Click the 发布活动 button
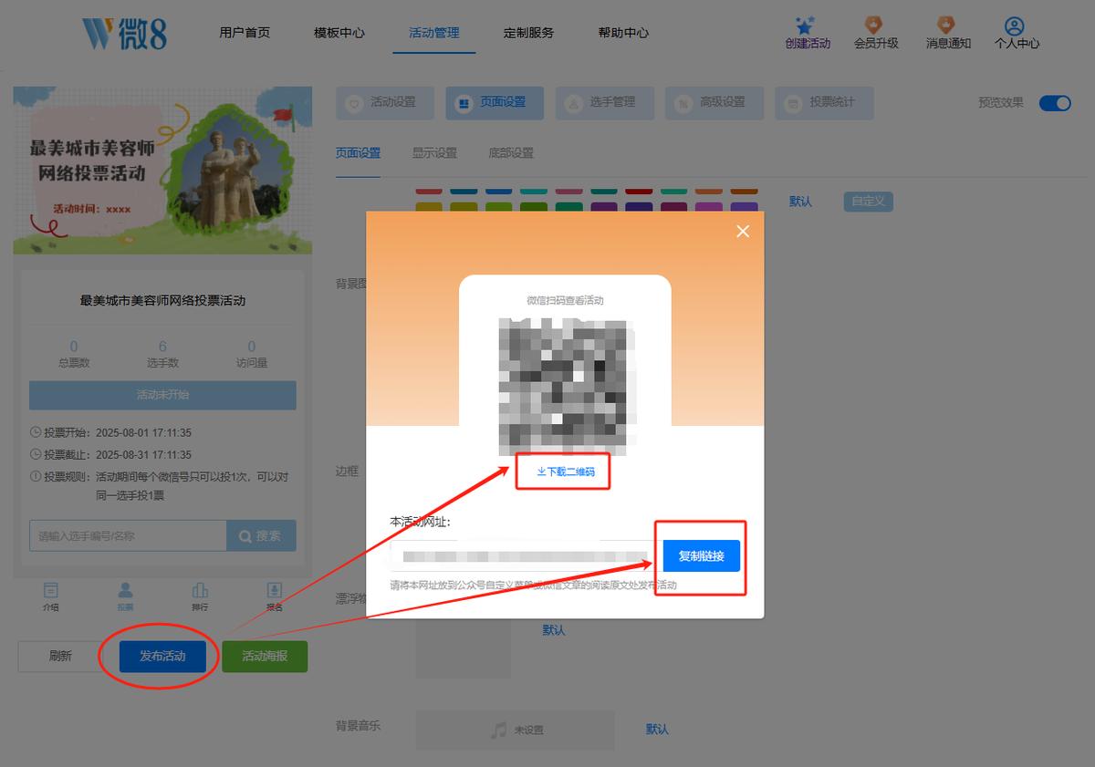 tap(162, 657)
